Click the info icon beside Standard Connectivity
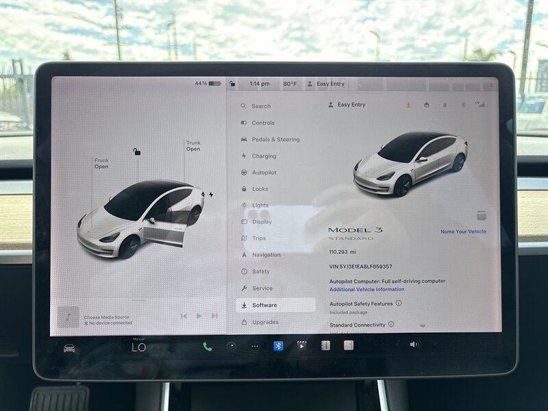This screenshot has width=548, height=411. click(391, 324)
